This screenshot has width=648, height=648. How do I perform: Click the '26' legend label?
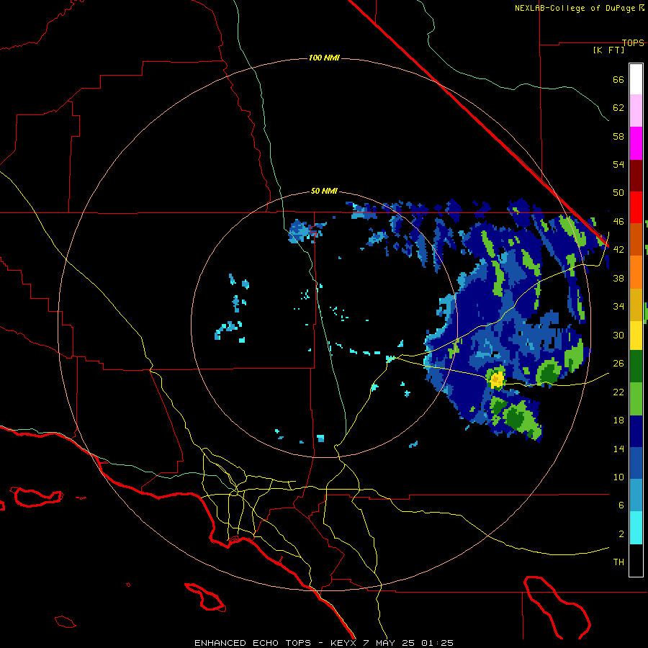pos(618,363)
